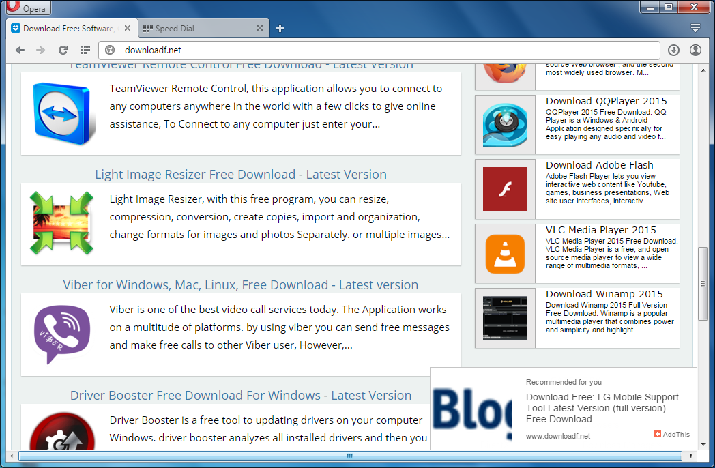Click the AddThis logo link

tap(672, 435)
